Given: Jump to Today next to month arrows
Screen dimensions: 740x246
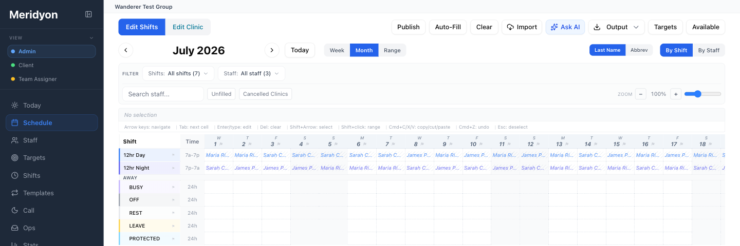Looking at the screenshot, I should [300, 50].
